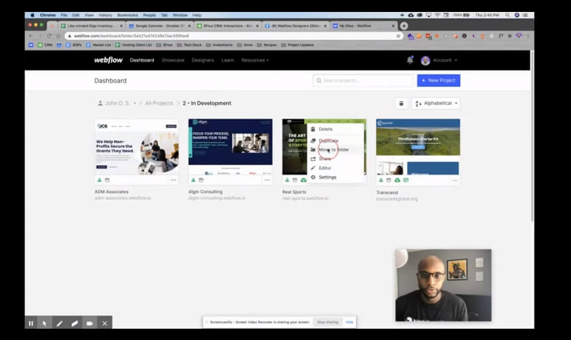Reload the page in Chrome

click(x=49, y=36)
